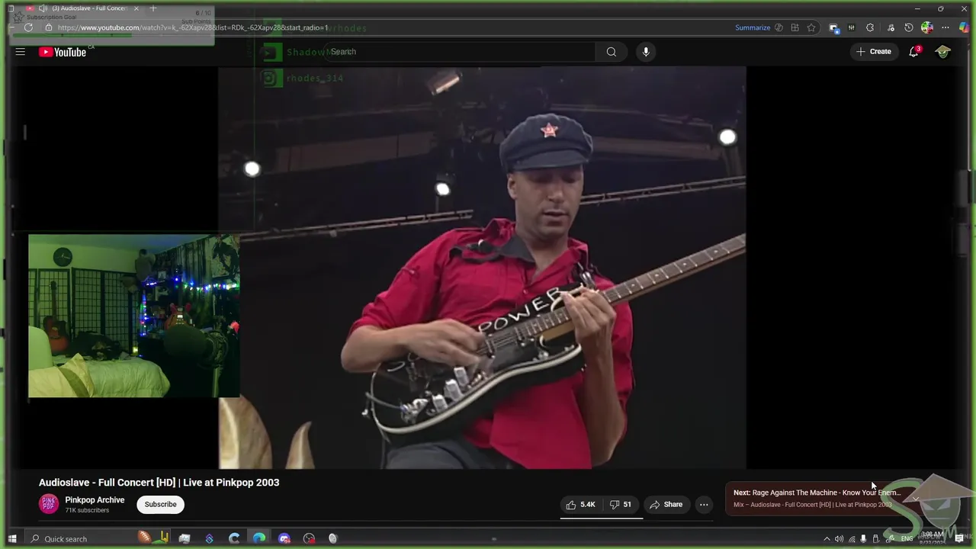976x549 pixels.
Task: Collapse the Next up autoplay card chevron
Action: pyautogui.click(x=916, y=499)
